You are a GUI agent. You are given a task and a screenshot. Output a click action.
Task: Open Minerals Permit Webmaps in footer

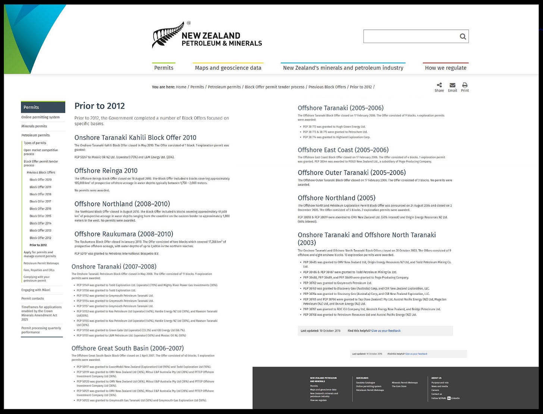coord(405,382)
